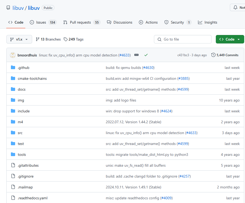Open the bnoordhuis author link
This screenshot has height=203, width=245.
(27, 55)
